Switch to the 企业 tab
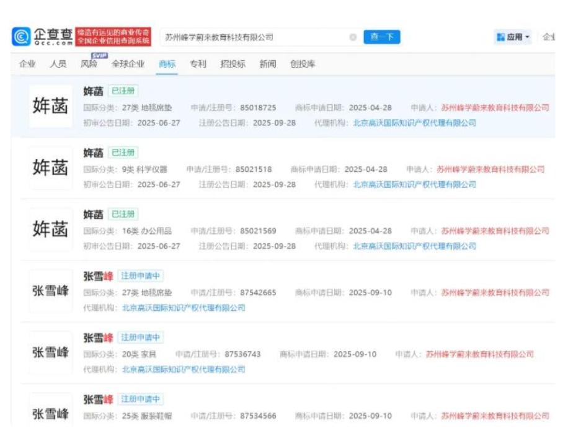 coord(27,64)
